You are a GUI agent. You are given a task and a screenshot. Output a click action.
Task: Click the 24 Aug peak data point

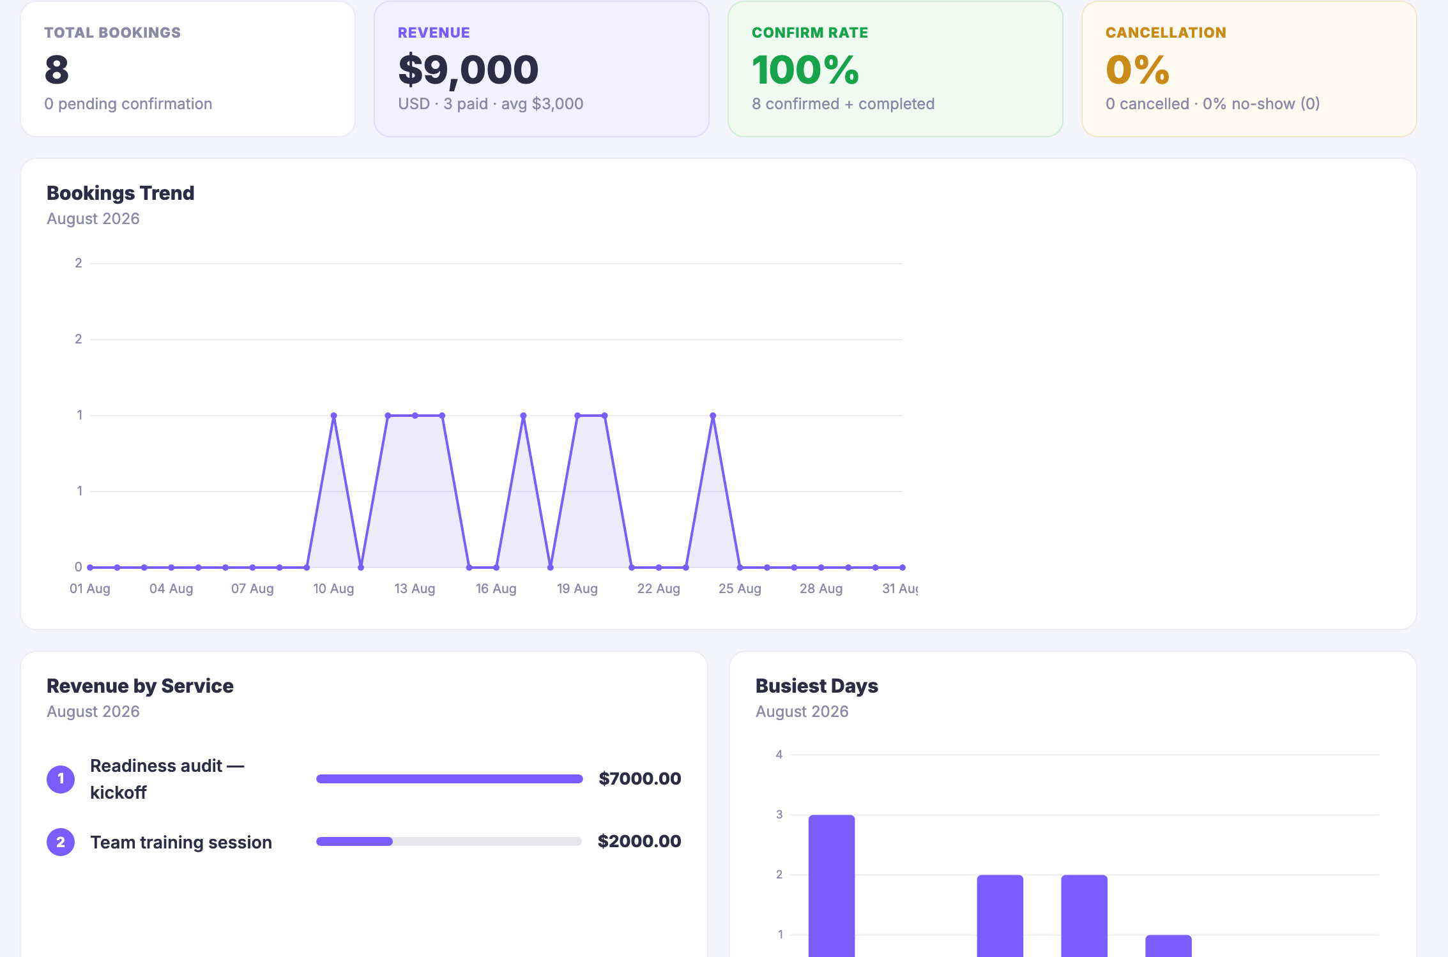point(713,416)
